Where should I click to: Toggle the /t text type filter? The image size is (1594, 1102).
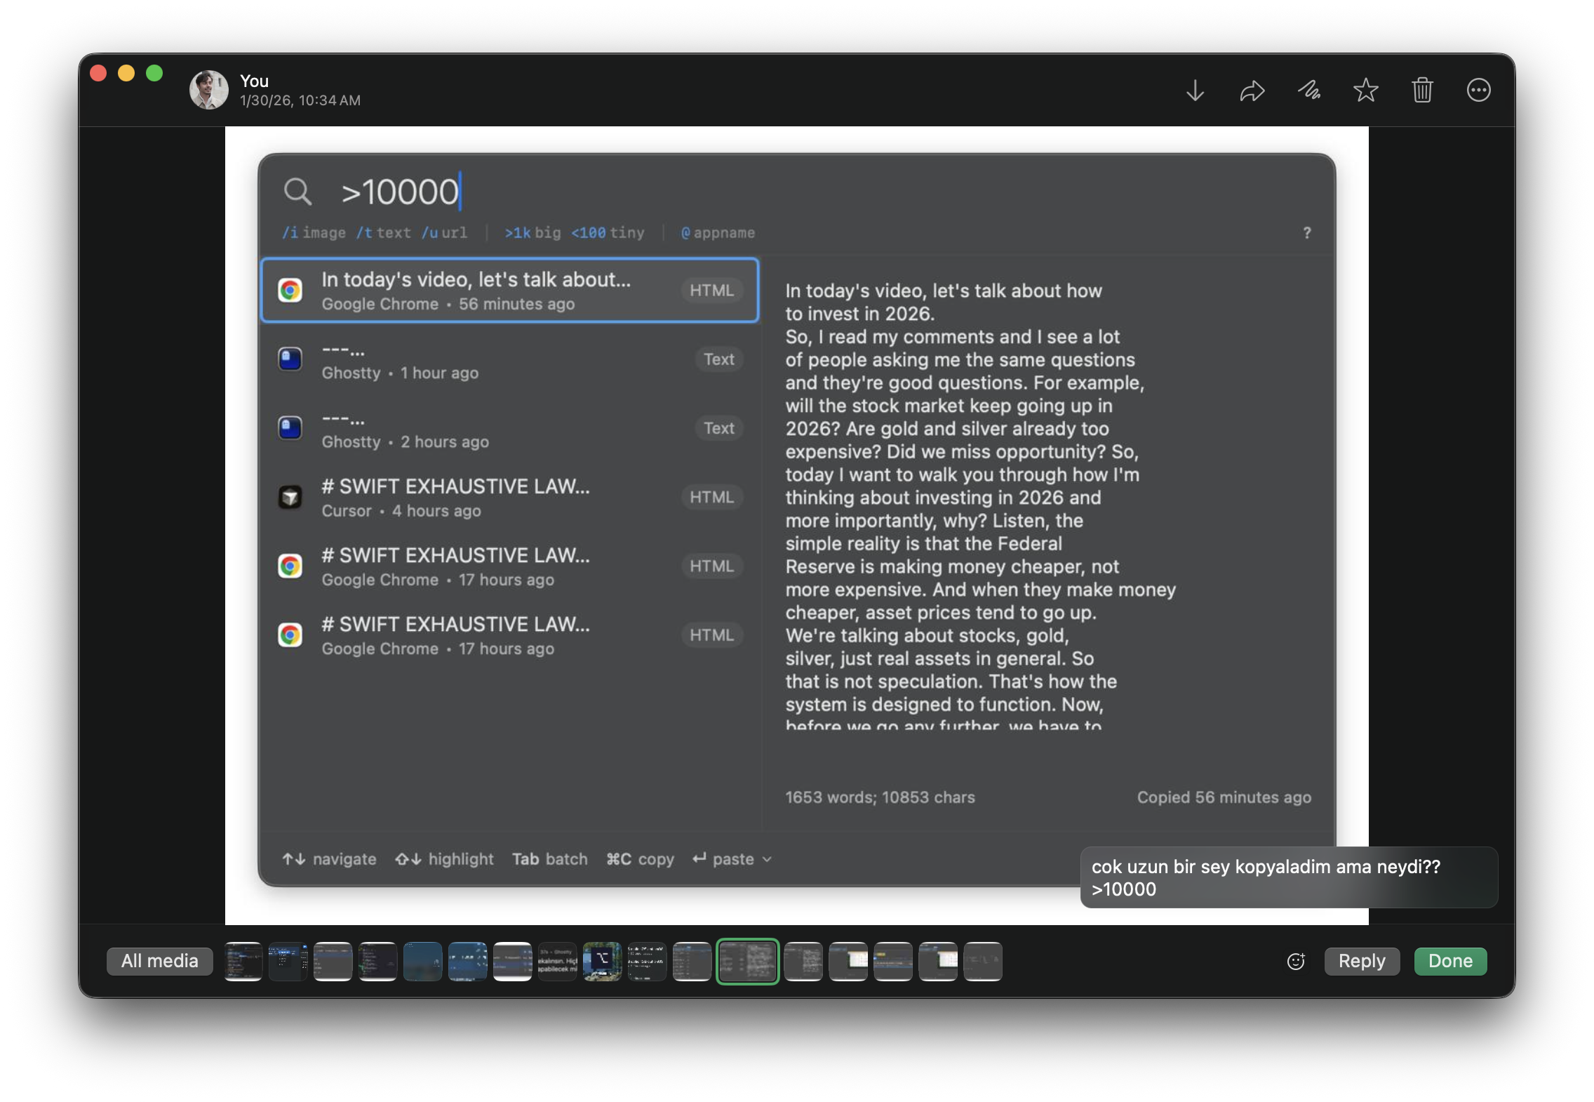pyautogui.click(x=383, y=232)
